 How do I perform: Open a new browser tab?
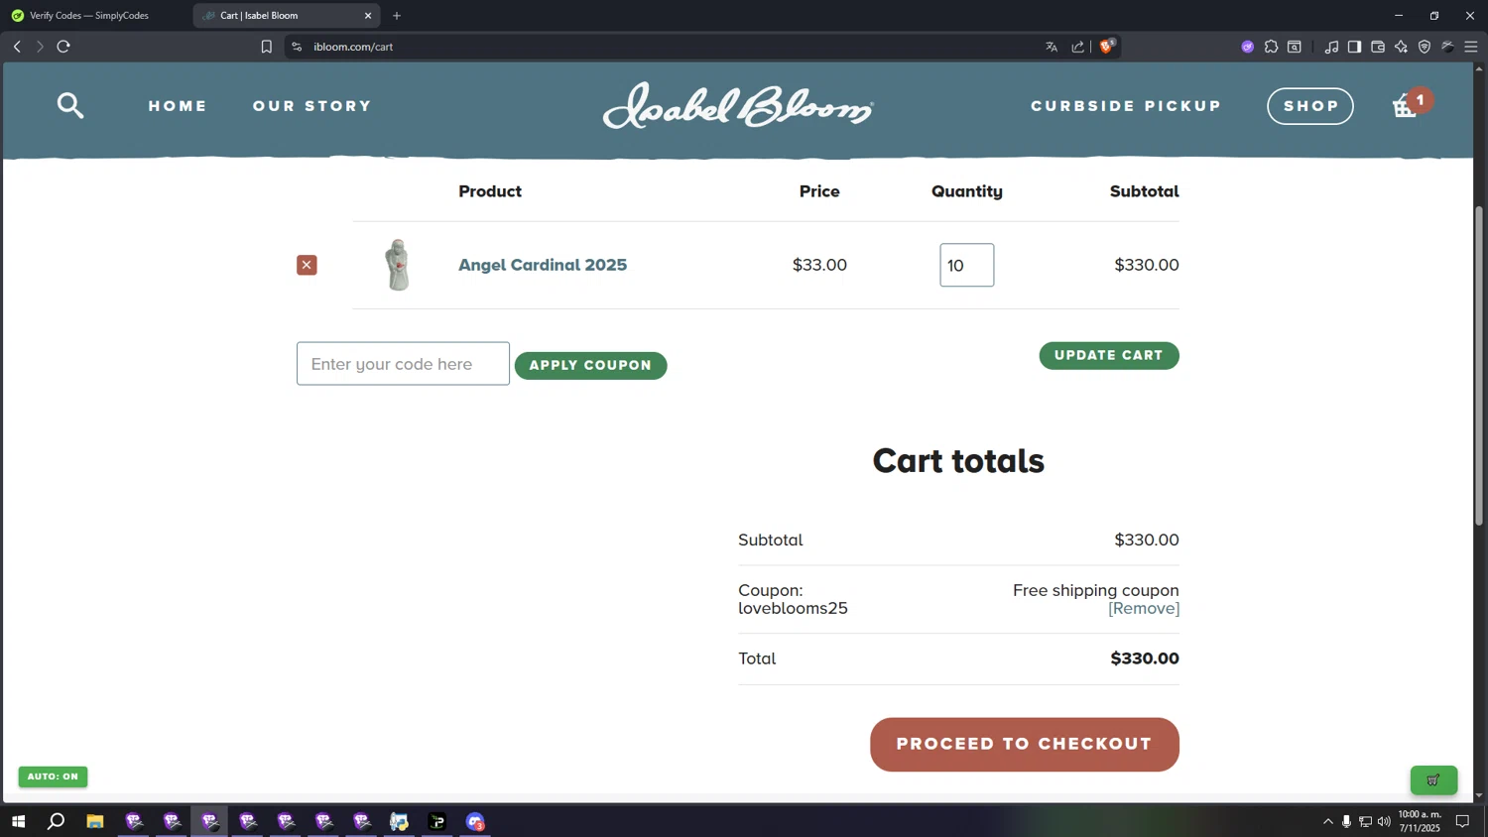coord(397,16)
